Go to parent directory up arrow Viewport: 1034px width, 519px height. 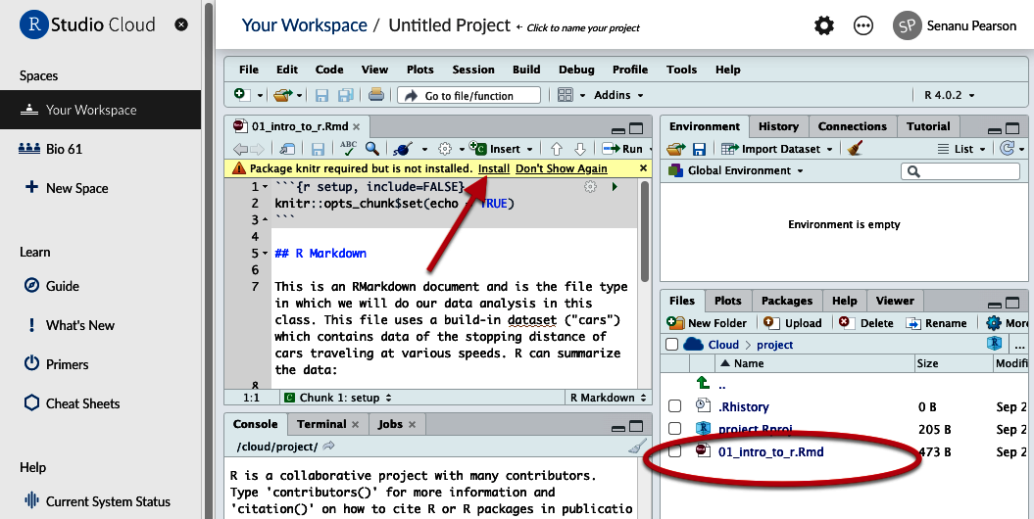pyautogui.click(x=703, y=383)
